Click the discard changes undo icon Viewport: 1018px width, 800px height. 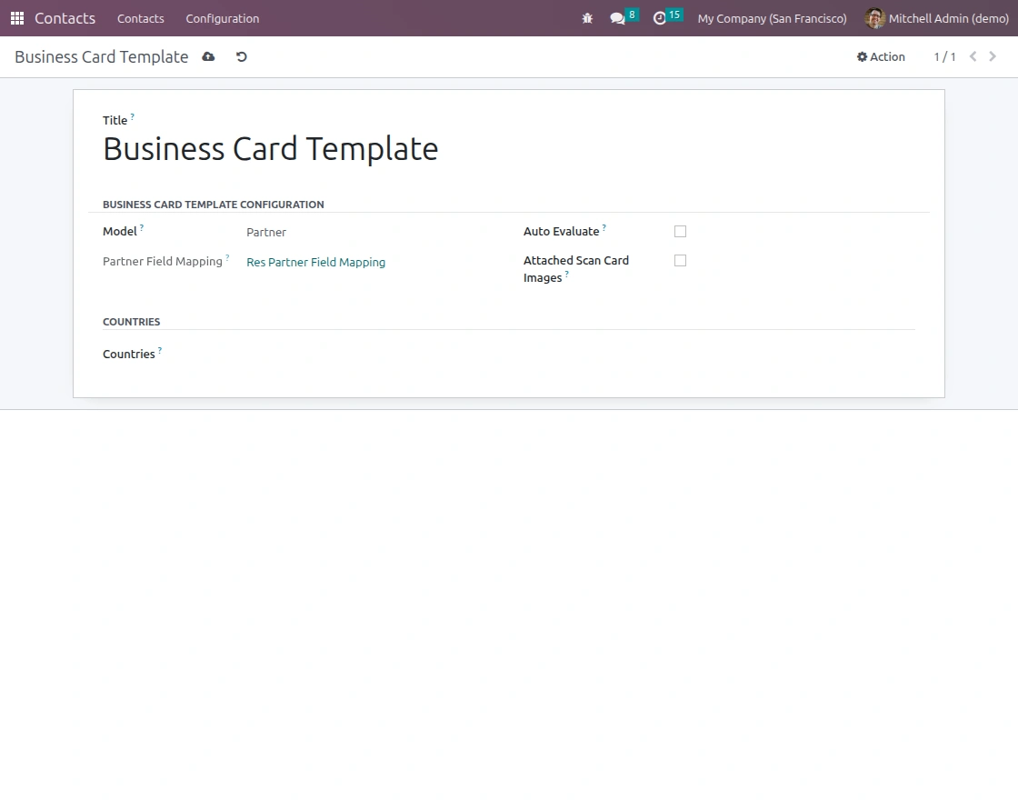tap(242, 56)
